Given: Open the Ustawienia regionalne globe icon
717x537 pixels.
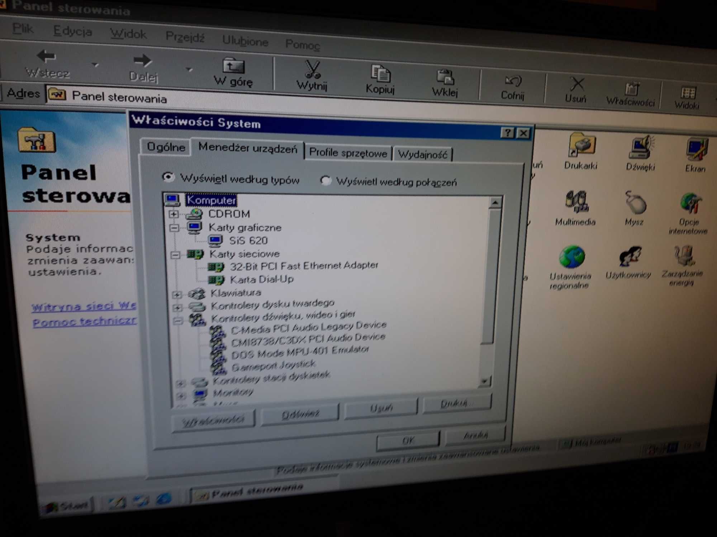Looking at the screenshot, I should (x=571, y=257).
